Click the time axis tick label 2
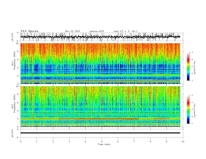Image resolution: width=206 pixels, height=159 pixels. [x=53, y=142]
